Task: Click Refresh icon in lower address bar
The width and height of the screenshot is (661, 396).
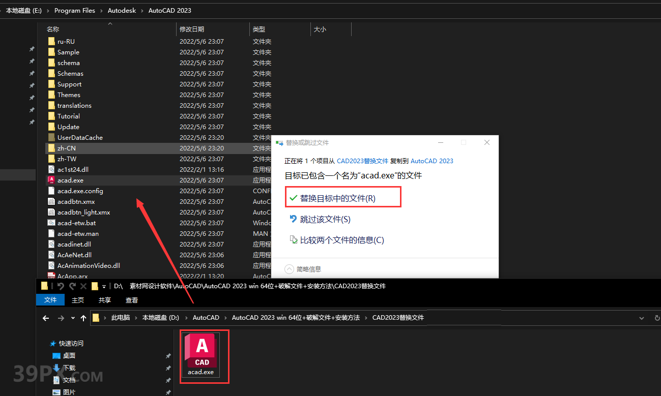Action: [657, 318]
